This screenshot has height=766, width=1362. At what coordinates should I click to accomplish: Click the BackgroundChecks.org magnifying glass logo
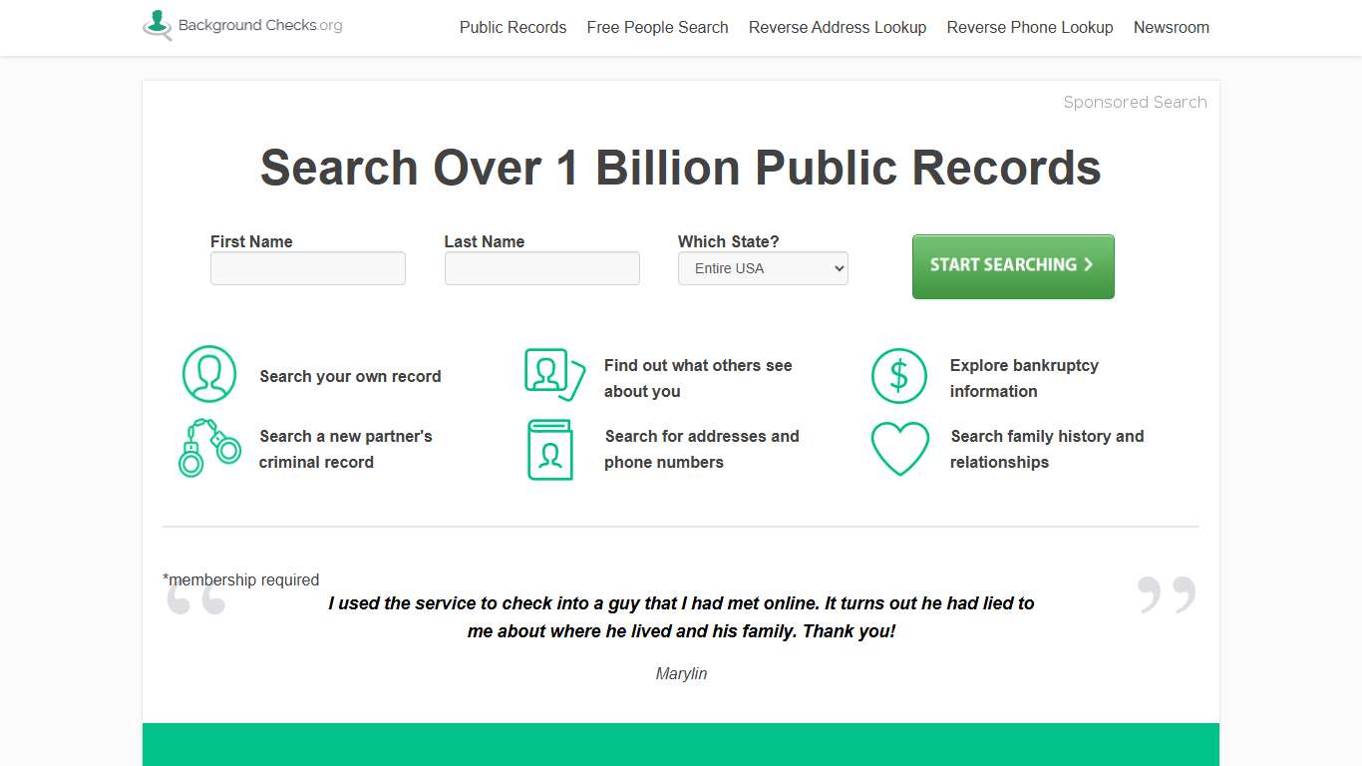pyautogui.click(x=156, y=25)
